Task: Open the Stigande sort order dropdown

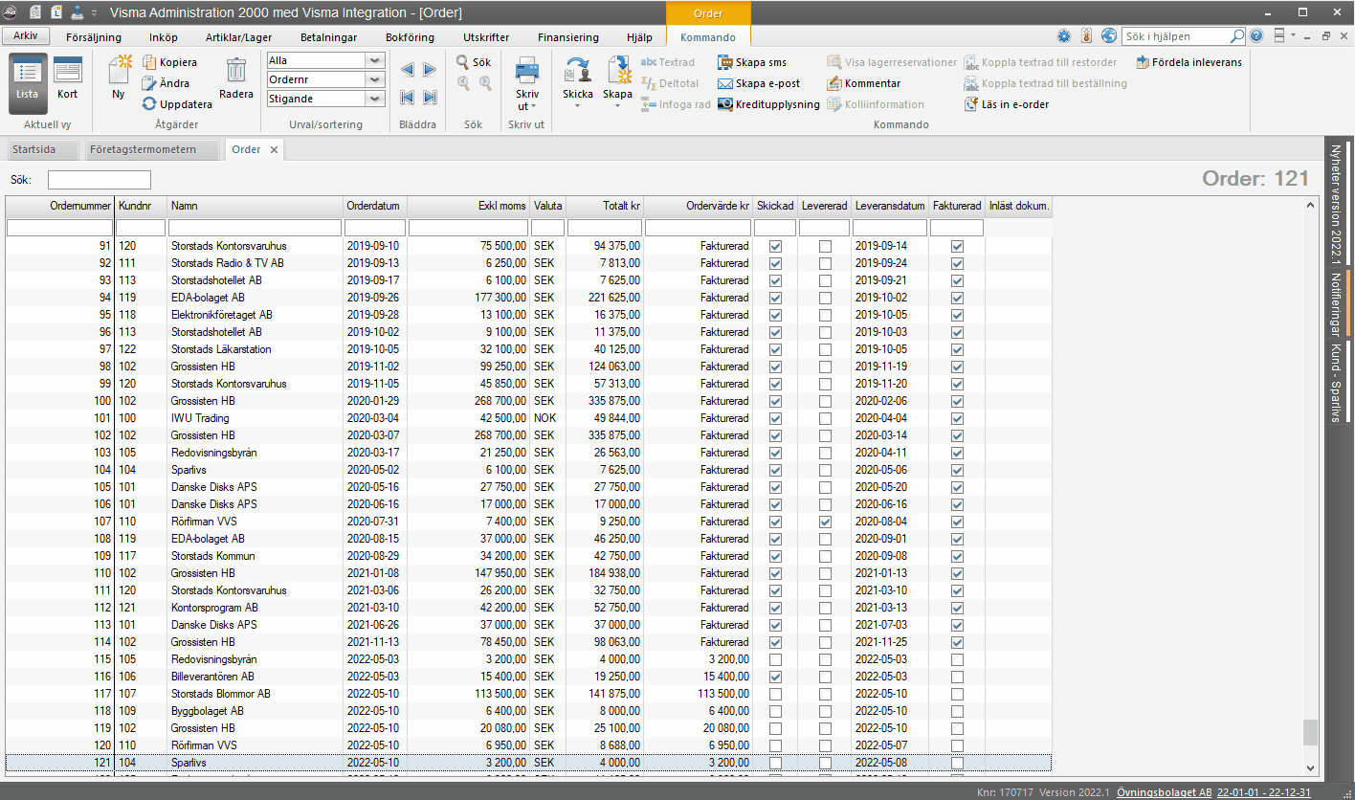Action: pos(376,99)
